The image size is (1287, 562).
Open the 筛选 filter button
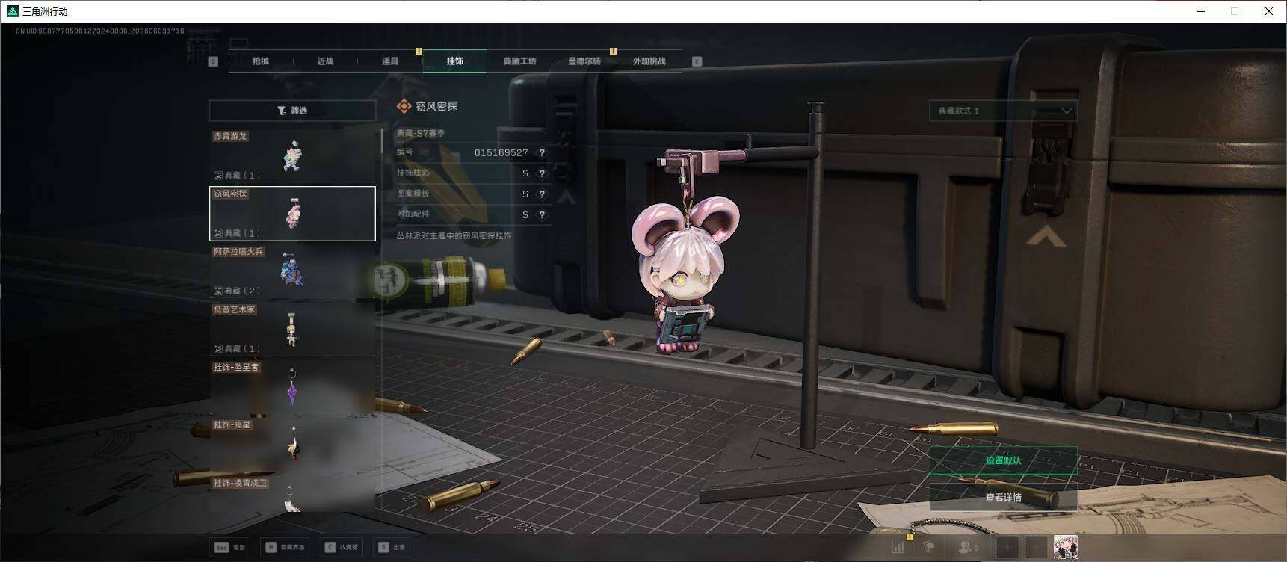click(x=292, y=111)
